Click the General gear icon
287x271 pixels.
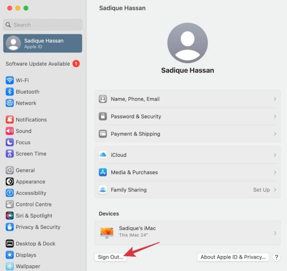[10, 170]
